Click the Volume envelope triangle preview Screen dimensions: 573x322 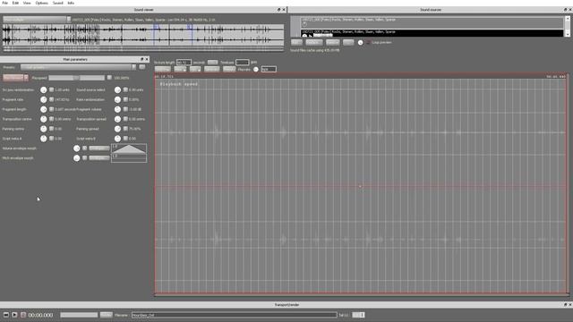pyautogui.click(x=129, y=148)
